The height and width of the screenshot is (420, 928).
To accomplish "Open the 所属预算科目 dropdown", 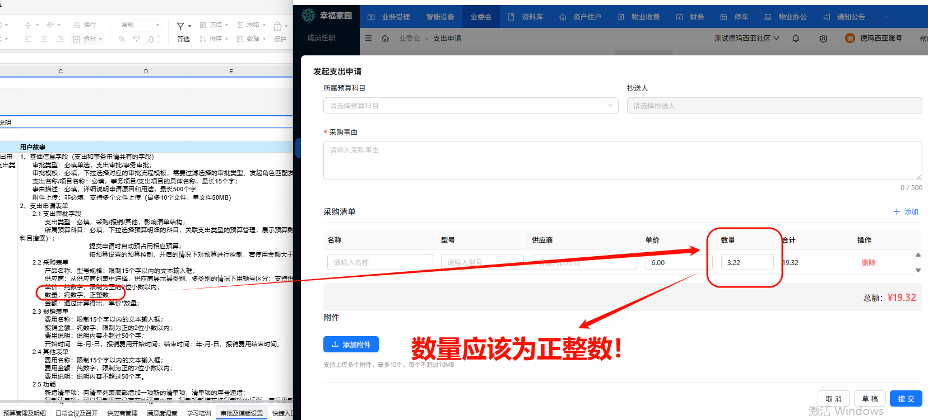I will [470, 106].
